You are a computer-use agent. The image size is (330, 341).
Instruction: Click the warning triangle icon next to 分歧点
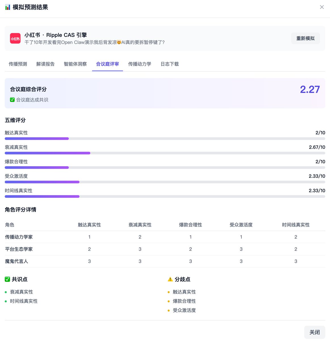click(x=170, y=279)
